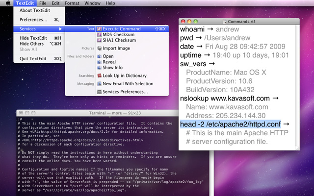Click the Finder icon beside Show Info
This screenshot has width=314, height=196.
[99, 68]
